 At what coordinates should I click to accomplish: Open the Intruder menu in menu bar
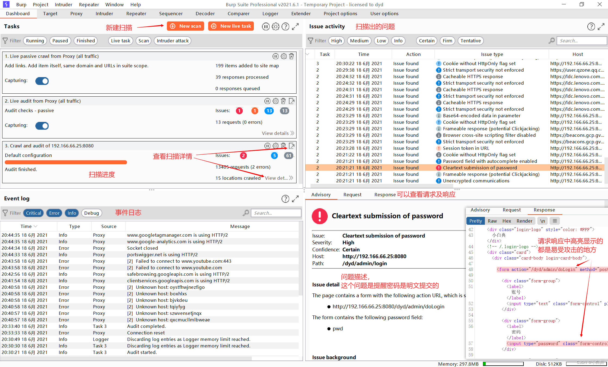(x=63, y=5)
